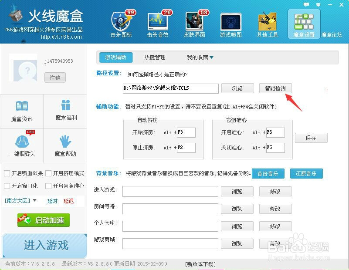Open the 击杀音效 kill sound section
The image size is (349, 270).
pos(158,24)
